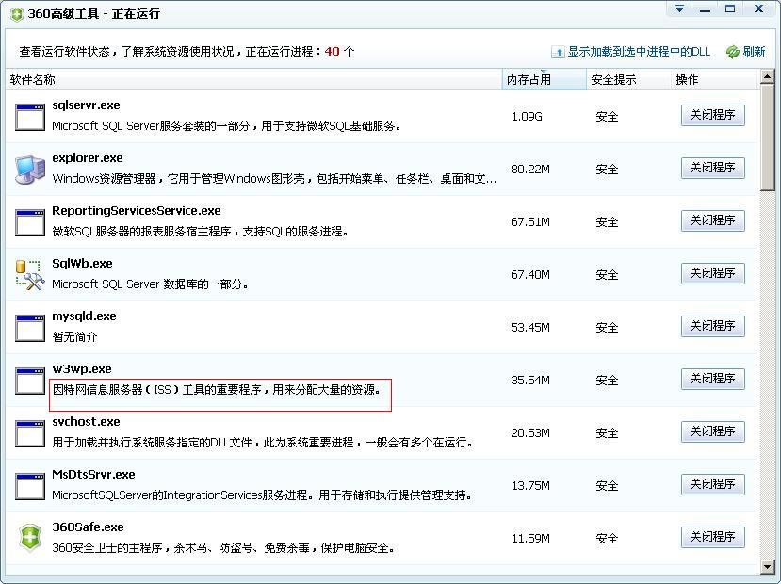Image resolution: width=781 pixels, height=584 pixels.
Task: Sort by 内存占用 column header
Action: coord(544,80)
